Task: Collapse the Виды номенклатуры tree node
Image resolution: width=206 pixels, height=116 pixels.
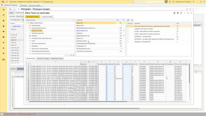Action: (27, 23)
